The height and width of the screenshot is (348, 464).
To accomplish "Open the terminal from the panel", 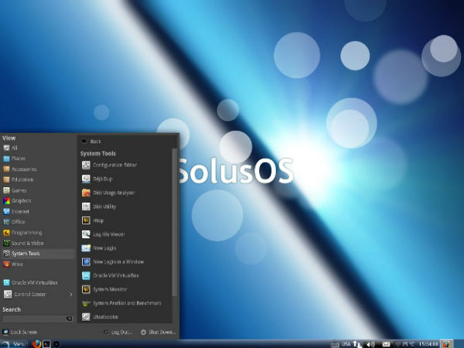I will pos(46,343).
